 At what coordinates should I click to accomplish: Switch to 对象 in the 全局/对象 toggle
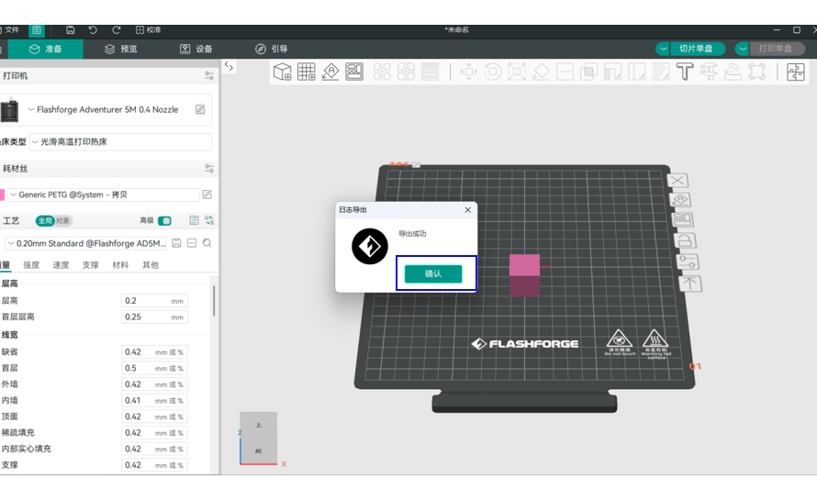(62, 221)
